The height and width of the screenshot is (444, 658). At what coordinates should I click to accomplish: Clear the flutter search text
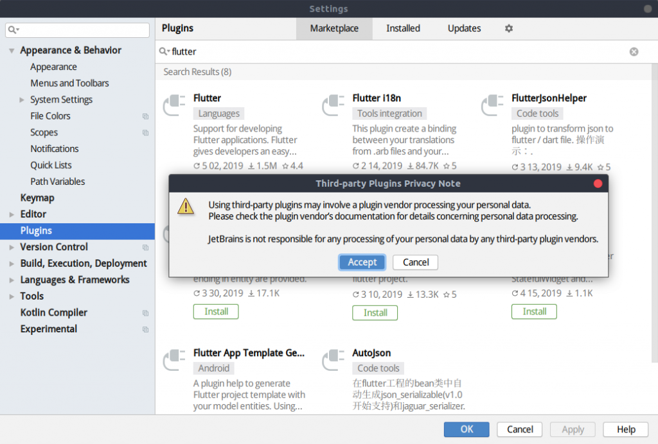(634, 51)
